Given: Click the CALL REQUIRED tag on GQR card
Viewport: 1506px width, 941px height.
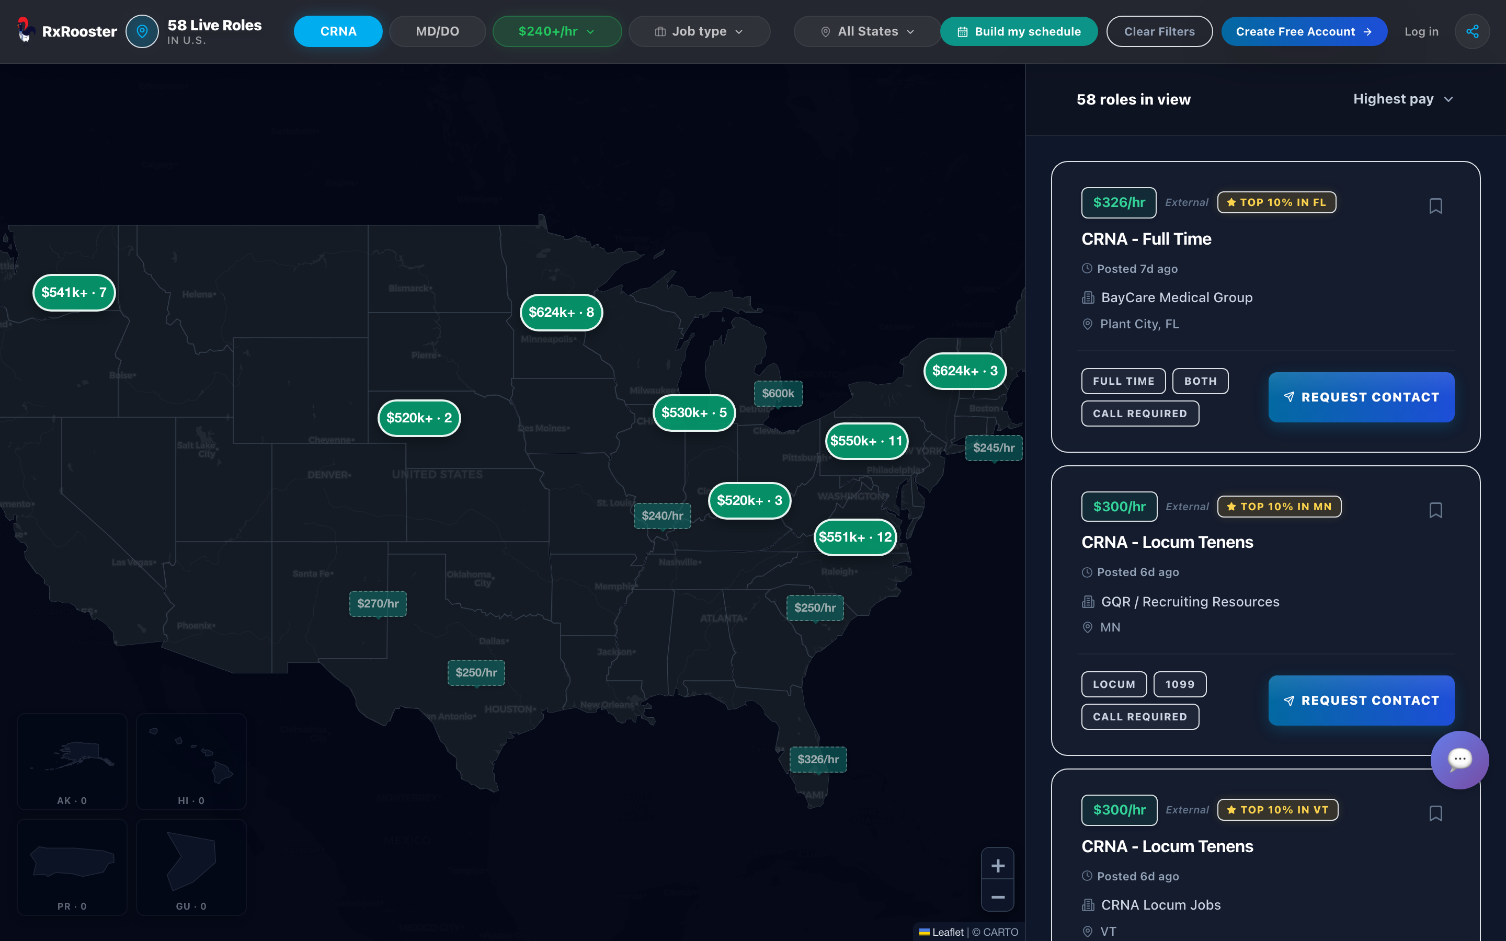Looking at the screenshot, I should point(1140,716).
